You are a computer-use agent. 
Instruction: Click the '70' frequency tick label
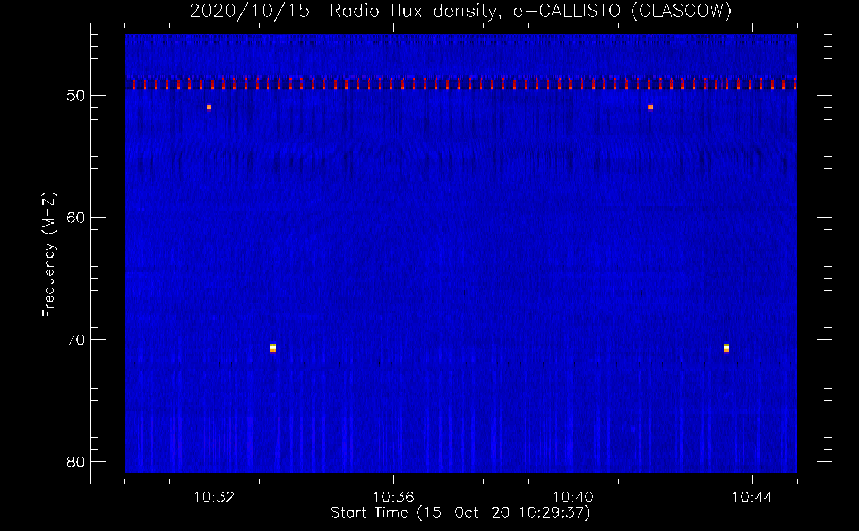[76, 340]
